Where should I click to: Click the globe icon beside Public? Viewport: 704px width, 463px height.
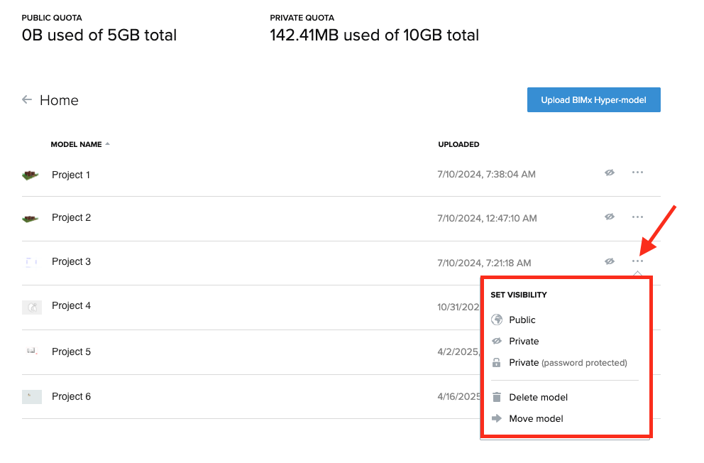pyautogui.click(x=497, y=320)
